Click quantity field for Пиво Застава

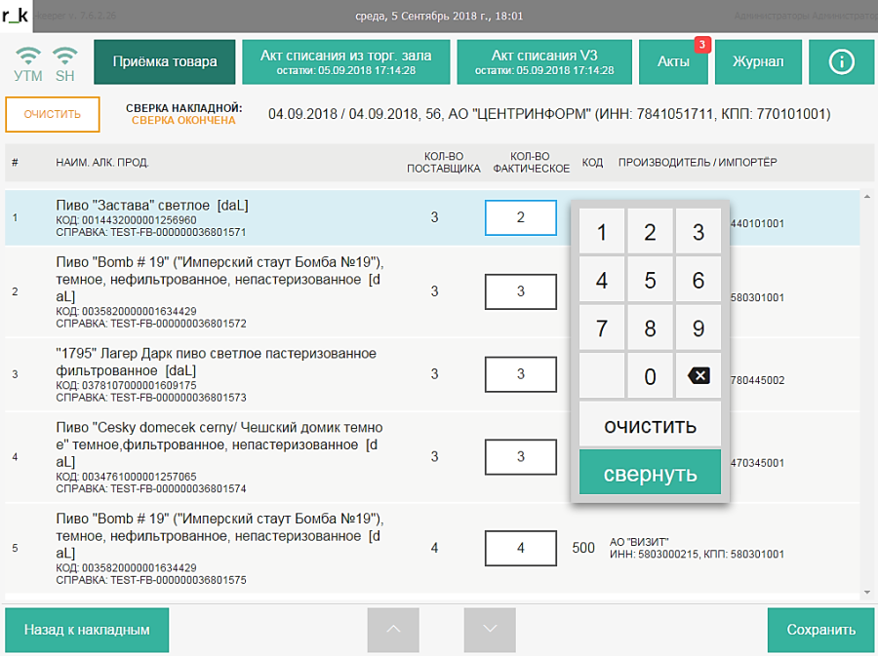click(x=520, y=217)
